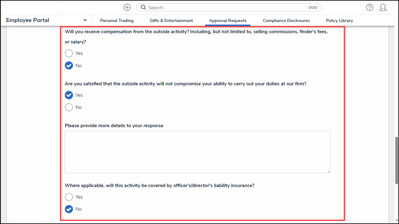The width and height of the screenshot is (399, 224).
Task: Expand the Employee Portal dropdown
Action: coord(85,20)
